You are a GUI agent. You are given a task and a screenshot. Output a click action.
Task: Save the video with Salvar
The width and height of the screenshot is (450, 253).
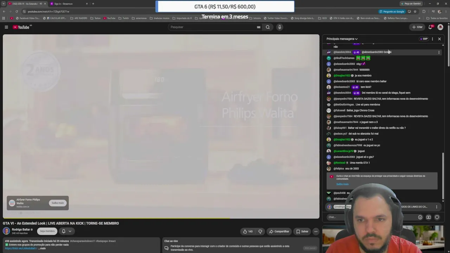click(302, 231)
